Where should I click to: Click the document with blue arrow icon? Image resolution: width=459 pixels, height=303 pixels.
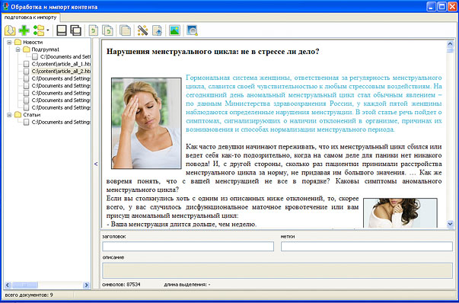pos(158,30)
